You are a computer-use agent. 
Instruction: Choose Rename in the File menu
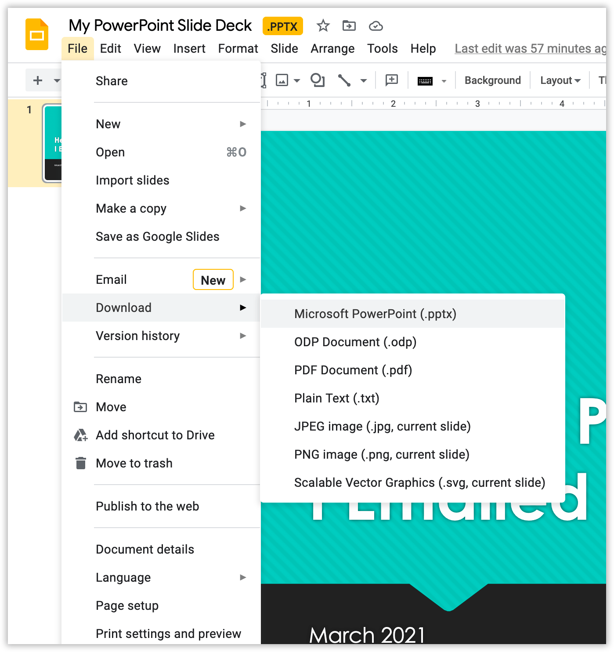[x=161, y=379]
